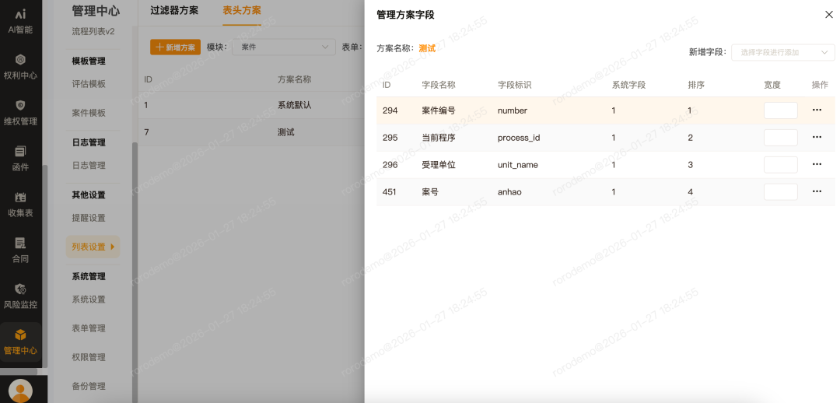Open 流程列表v2 menu item
Screen dimensions: 840x403
point(93,32)
